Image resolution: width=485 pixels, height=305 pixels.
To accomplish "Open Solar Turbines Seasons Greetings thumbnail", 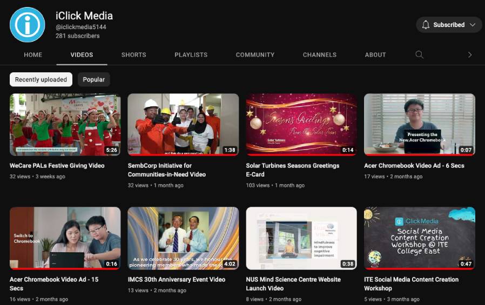I will point(301,125).
